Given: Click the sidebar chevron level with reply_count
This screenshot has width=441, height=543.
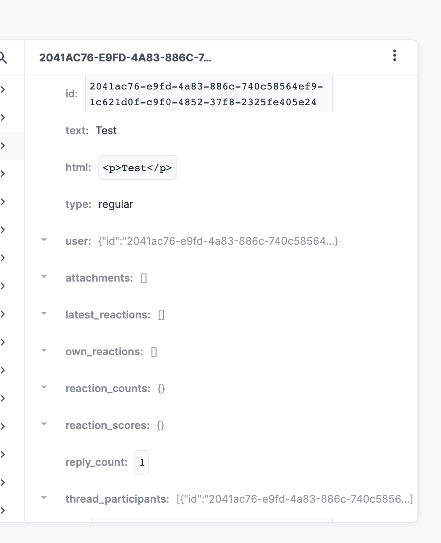Looking at the screenshot, I should click(x=4, y=454).
